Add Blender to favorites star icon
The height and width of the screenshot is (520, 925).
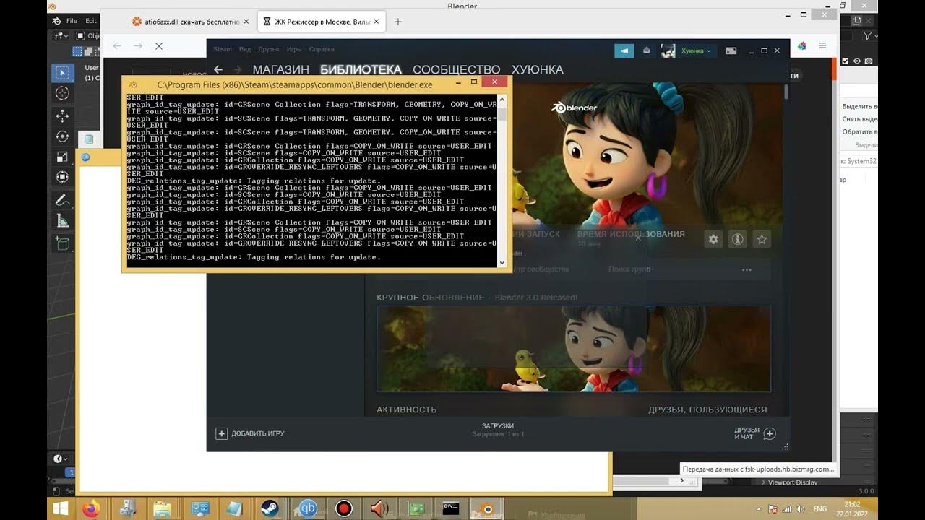(x=761, y=239)
